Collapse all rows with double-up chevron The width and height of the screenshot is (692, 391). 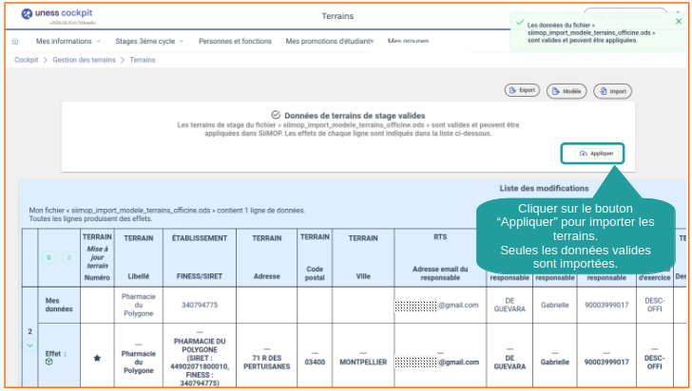click(x=69, y=257)
